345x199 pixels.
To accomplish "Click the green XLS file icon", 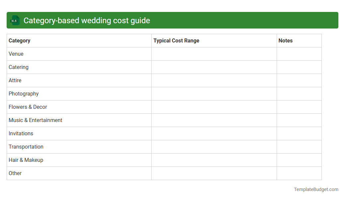I will [15, 20].
